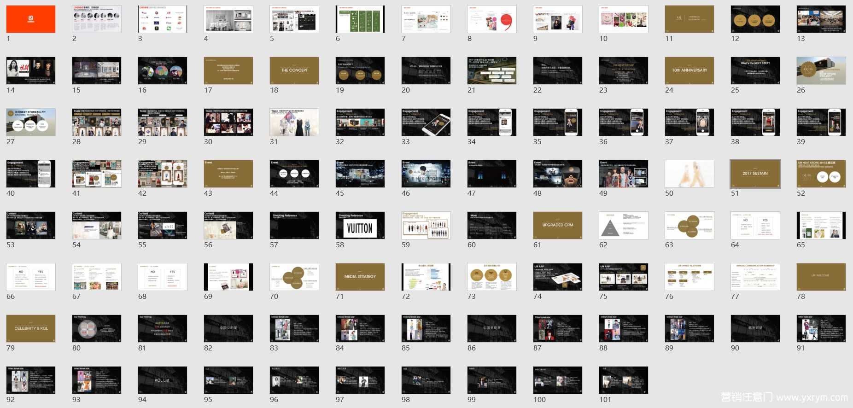The height and width of the screenshot is (408, 853).
Task: Select Event slide 48 with VR headset
Action: (558, 174)
